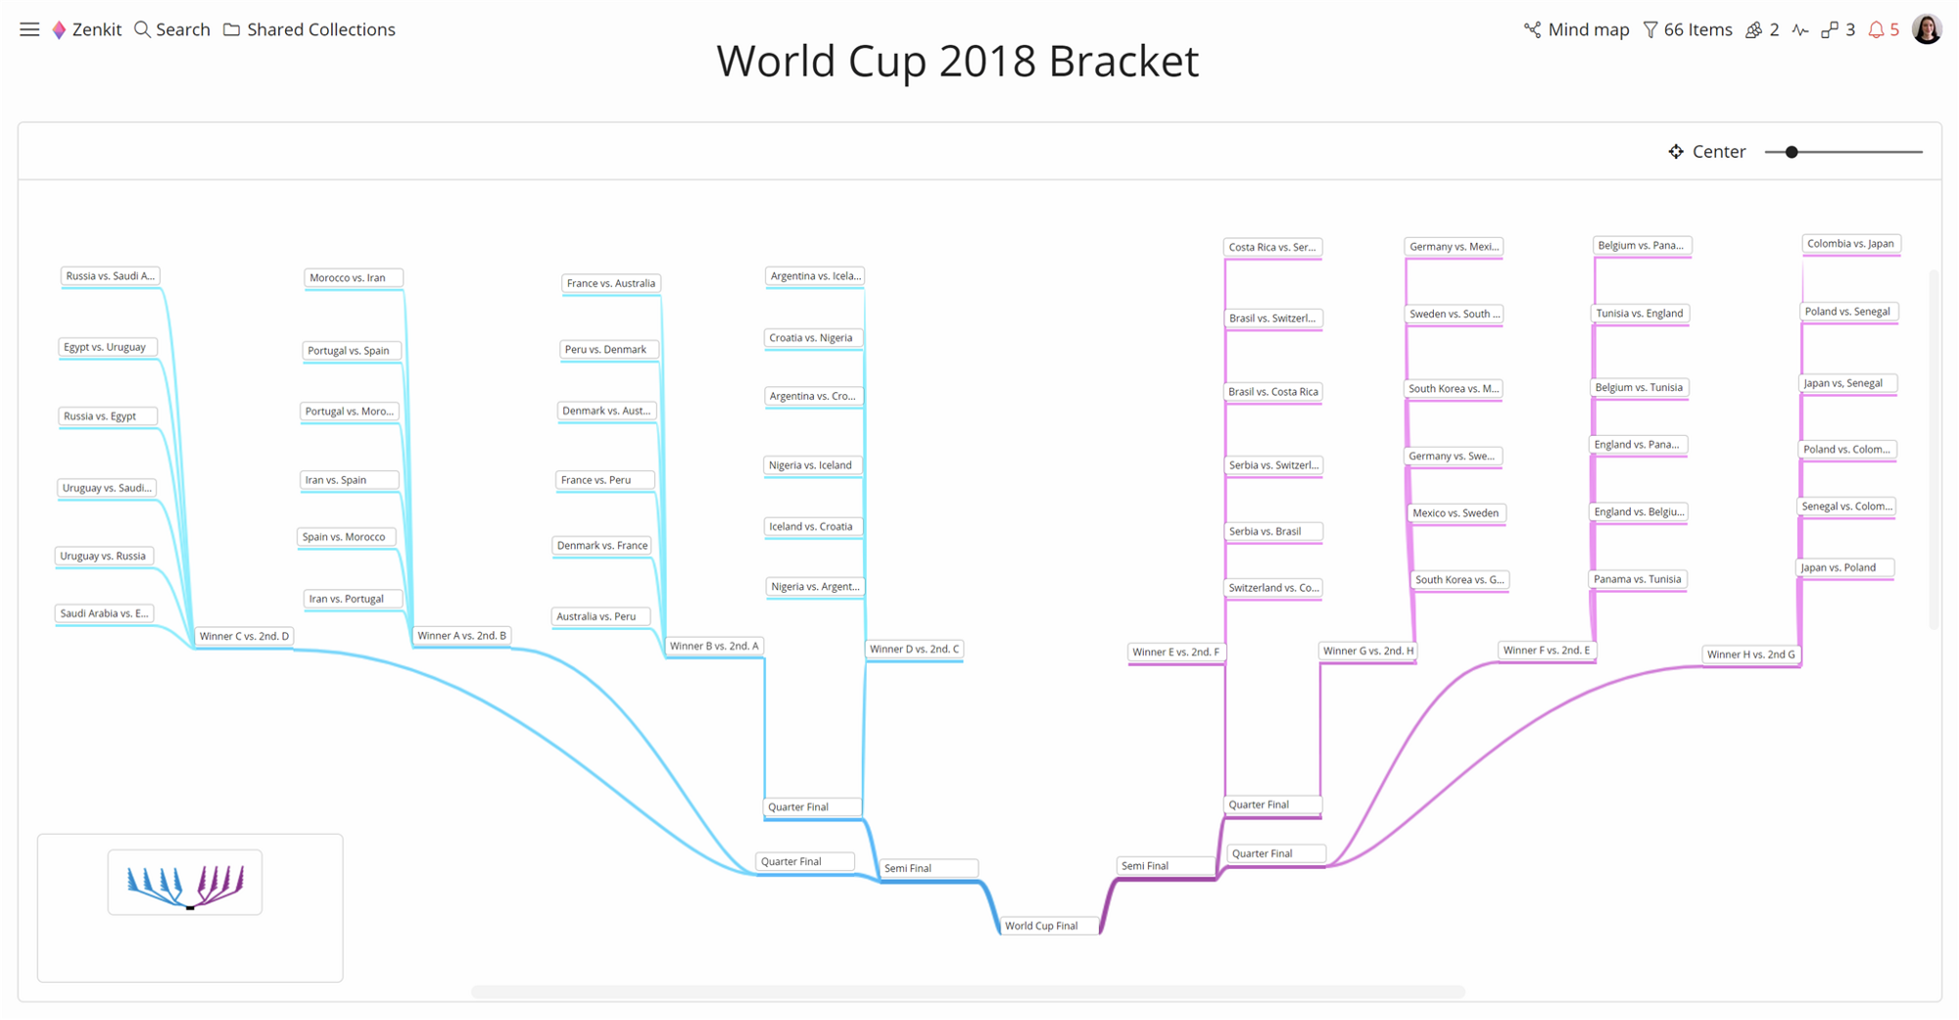The image size is (1959, 1020).
Task: Show collection members icon
Action: click(1753, 30)
